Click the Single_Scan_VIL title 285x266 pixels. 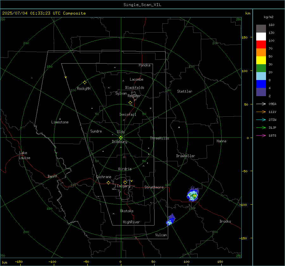142,5
